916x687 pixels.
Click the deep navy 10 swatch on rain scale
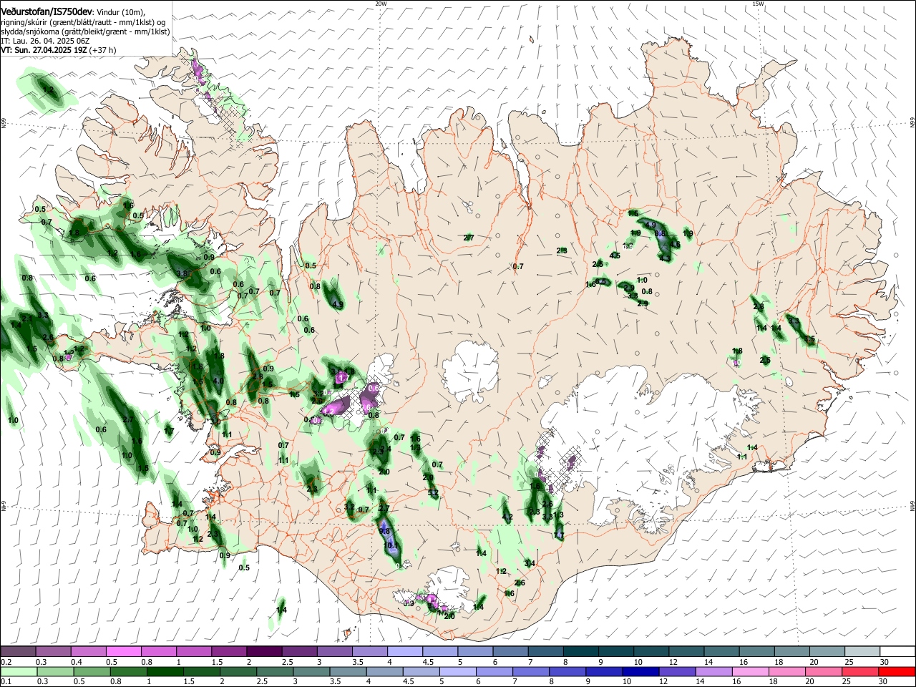click(x=641, y=671)
